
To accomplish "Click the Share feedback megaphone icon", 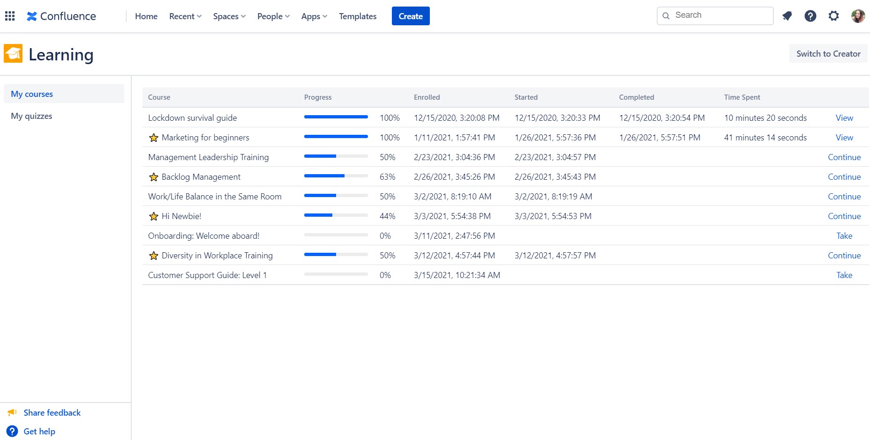I will [12, 412].
